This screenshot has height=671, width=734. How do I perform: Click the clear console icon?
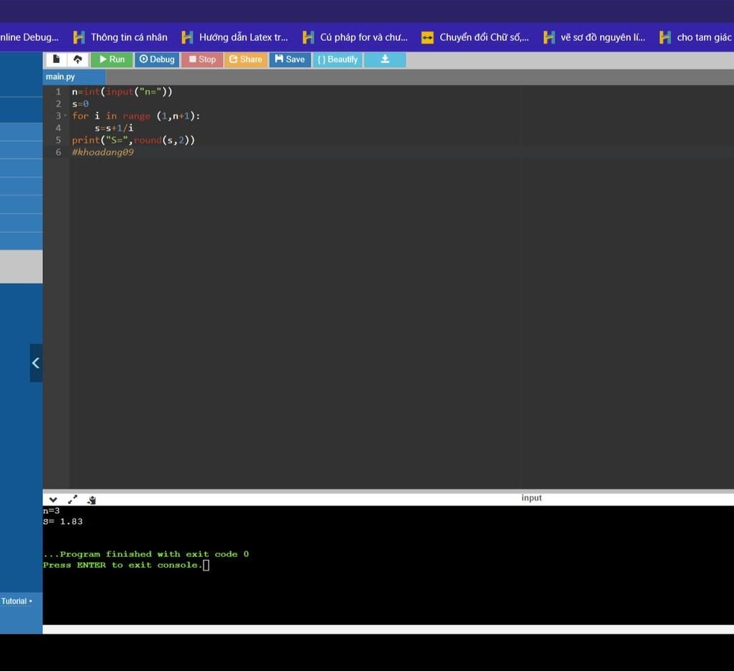coord(92,500)
